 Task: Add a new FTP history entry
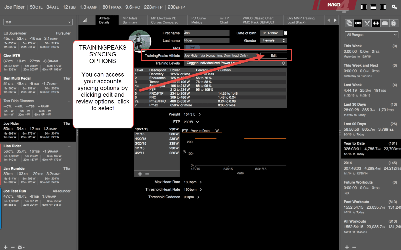(x=140, y=174)
